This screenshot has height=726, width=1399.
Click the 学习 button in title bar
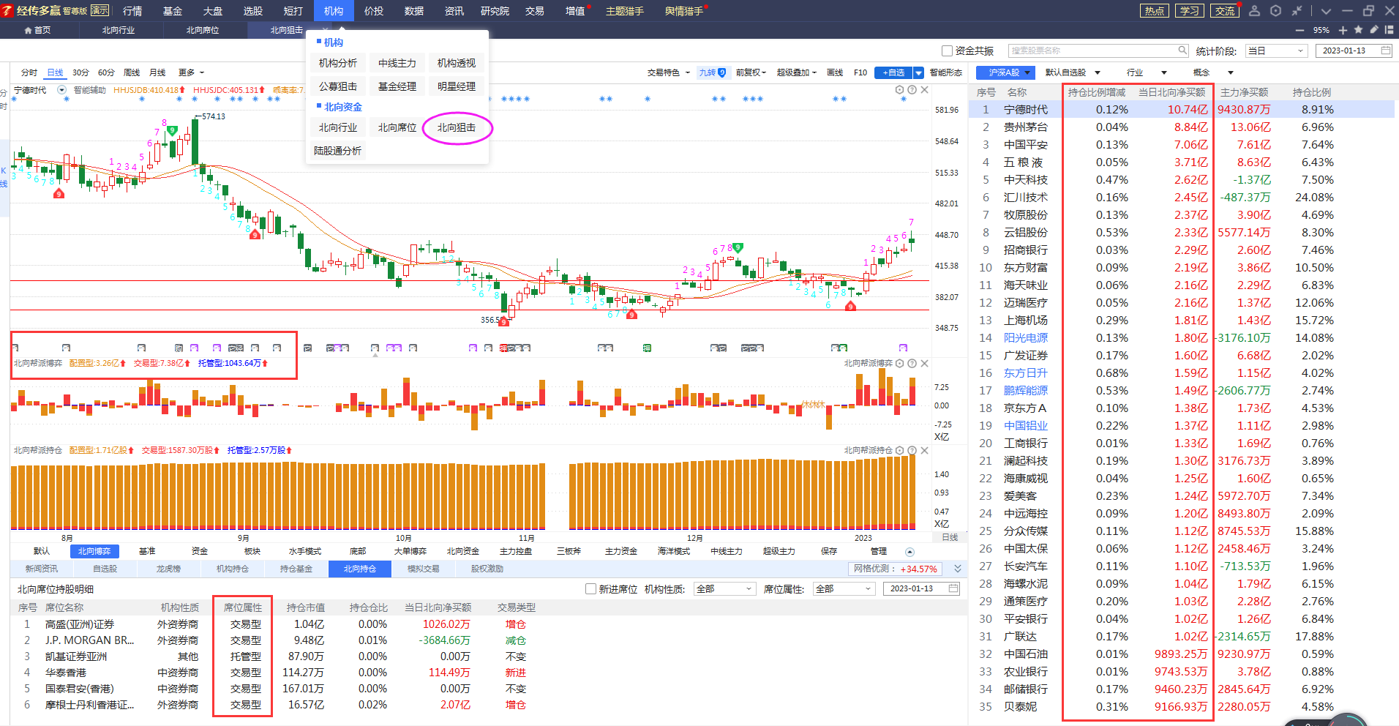pyautogui.click(x=1190, y=10)
